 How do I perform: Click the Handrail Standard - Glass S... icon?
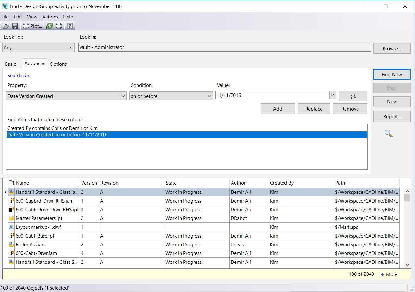(11, 262)
